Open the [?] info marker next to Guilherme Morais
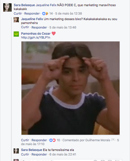 tap(113, 140)
